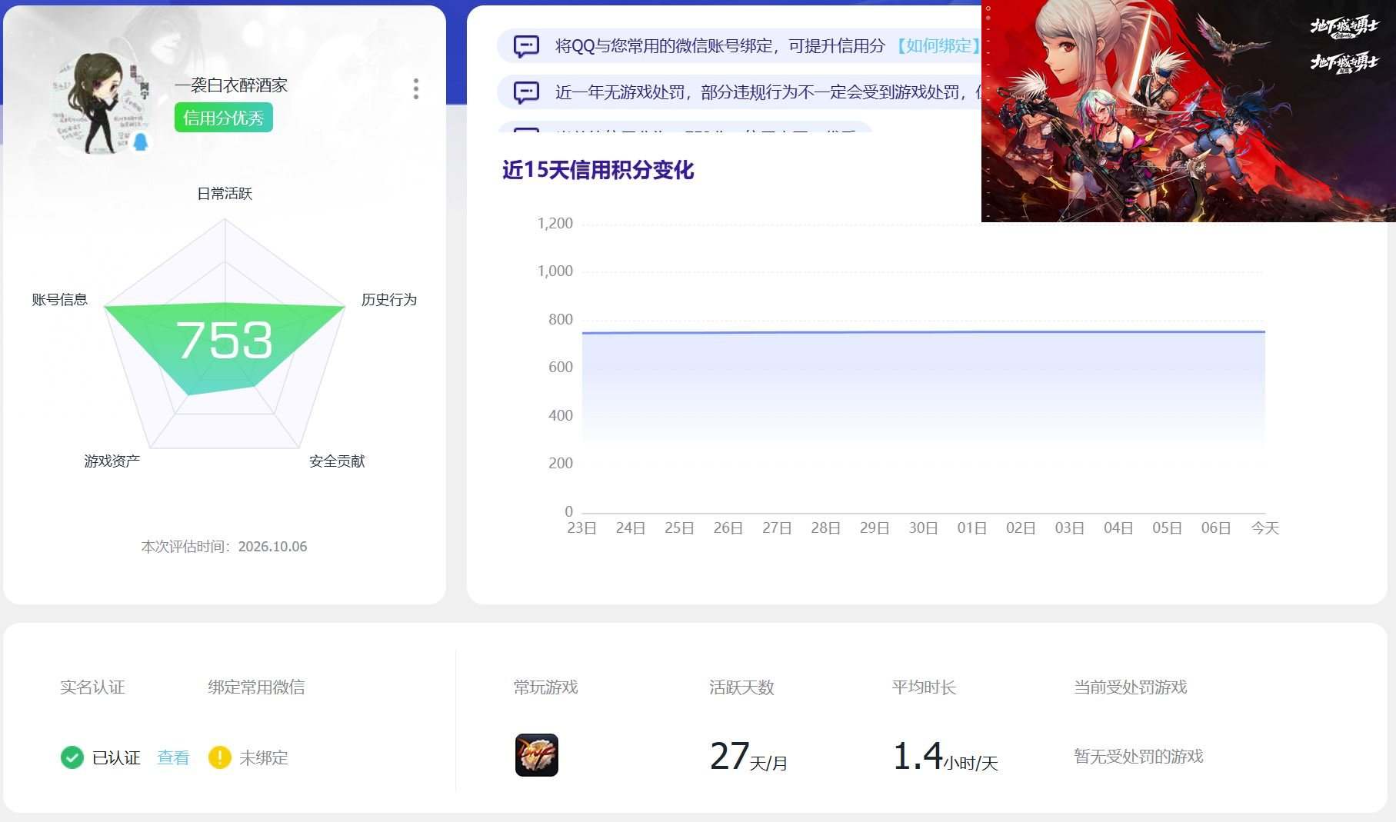Click the 暂无受处罚的游戏 text
This screenshot has height=822, width=1396.
pyautogui.click(x=1138, y=757)
